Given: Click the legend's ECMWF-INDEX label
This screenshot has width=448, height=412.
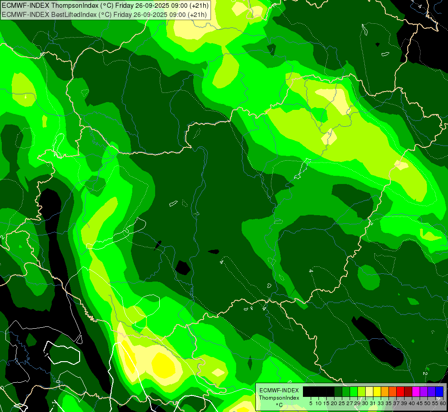Looking at the screenshot, I should [x=279, y=390].
